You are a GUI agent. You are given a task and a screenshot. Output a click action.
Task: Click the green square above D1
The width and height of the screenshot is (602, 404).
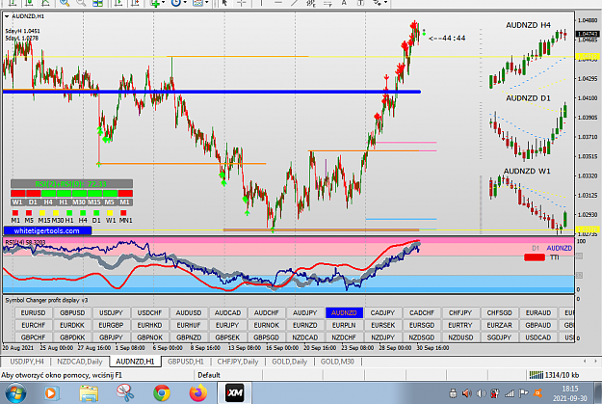point(96,212)
